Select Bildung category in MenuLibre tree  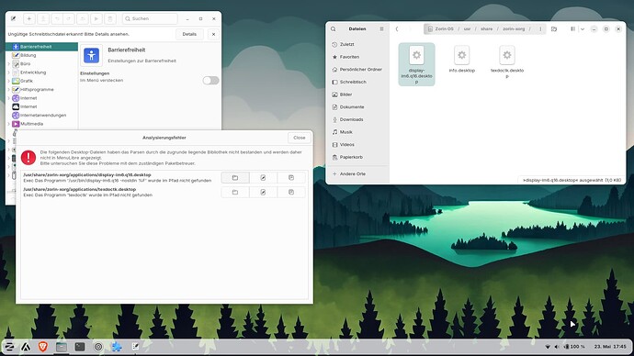tap(42, 55)
